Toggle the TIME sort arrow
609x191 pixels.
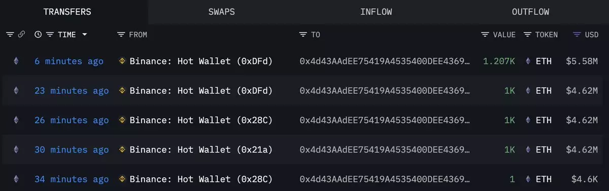click(x=84, y=34)
